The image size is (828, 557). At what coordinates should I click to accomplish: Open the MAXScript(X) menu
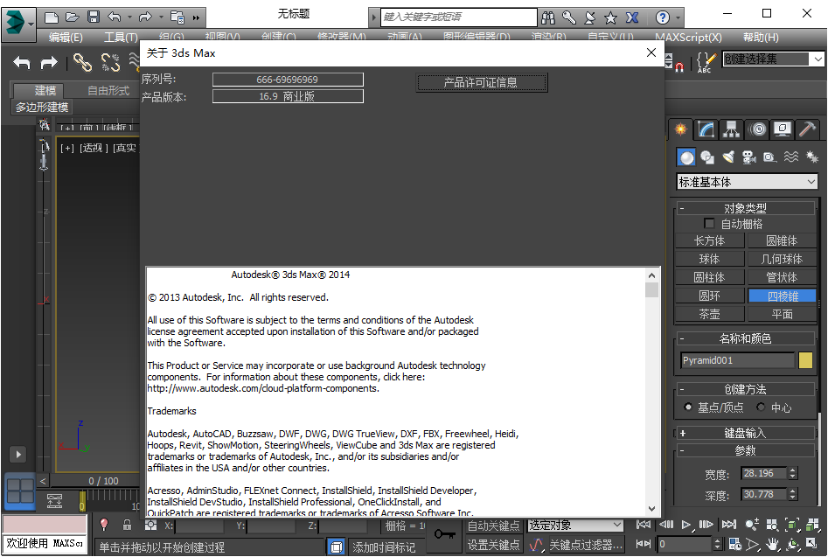688,37
